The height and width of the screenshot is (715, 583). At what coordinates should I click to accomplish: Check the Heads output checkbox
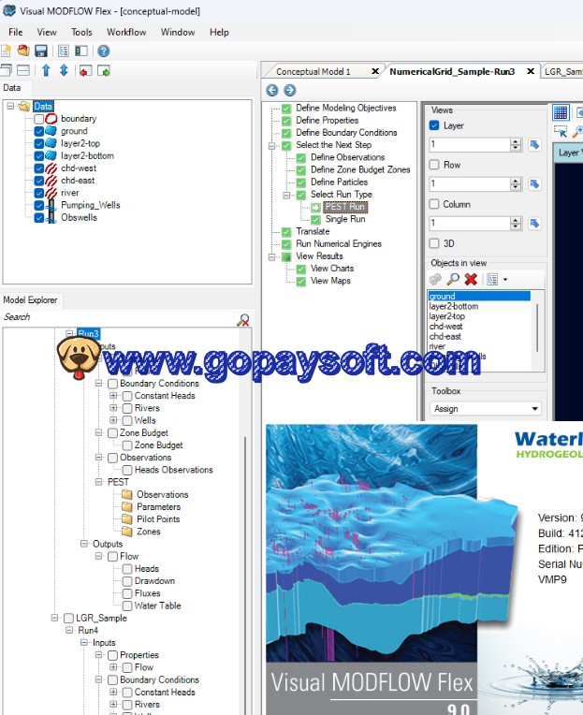pyautogui.click(x=127, y=569)
